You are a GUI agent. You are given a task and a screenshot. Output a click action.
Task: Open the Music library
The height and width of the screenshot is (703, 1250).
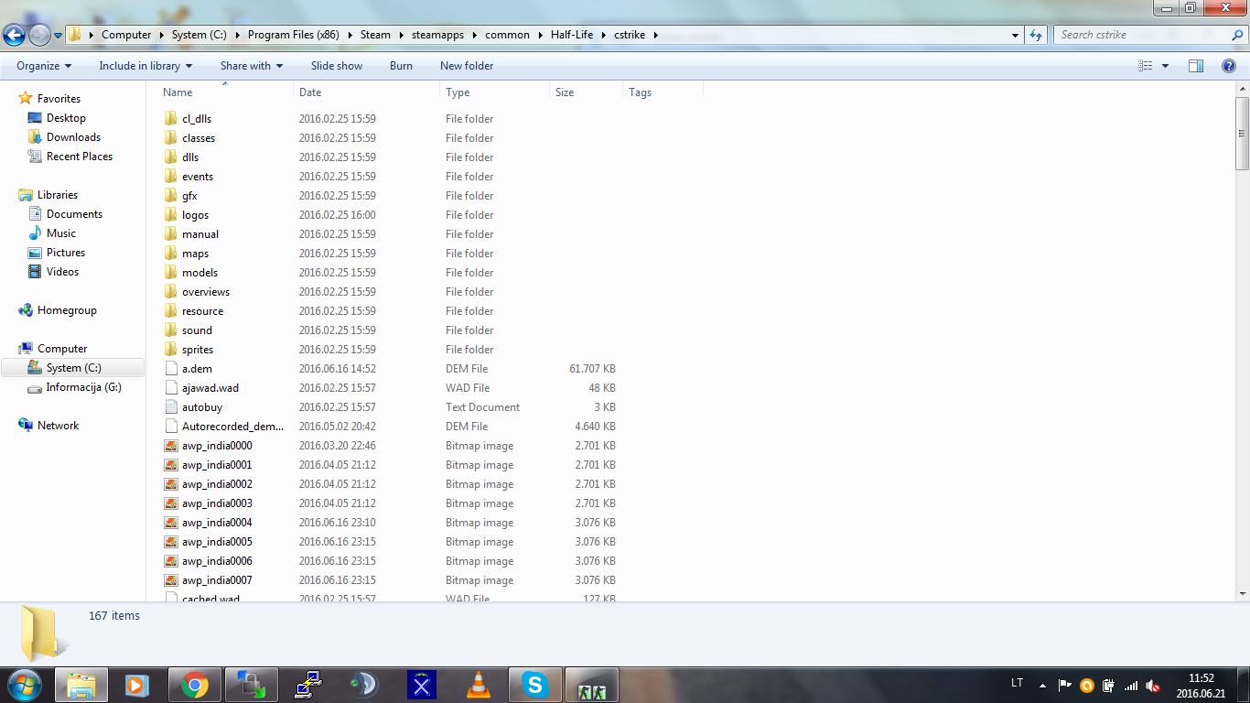pos(61,233)
